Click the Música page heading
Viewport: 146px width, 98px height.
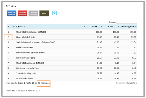click(x=11, y=6)
